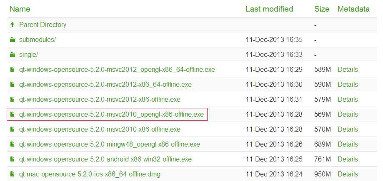Click file icon for msvc2012_opengl-x86_64 installer
This screenshot has width=383, height=181.
pos(12,70)
